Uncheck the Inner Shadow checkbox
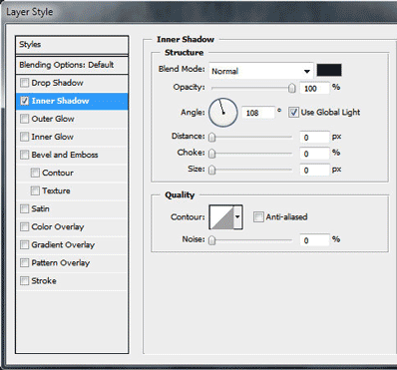The width and height of the screenshot is (397, 370). 24,101
